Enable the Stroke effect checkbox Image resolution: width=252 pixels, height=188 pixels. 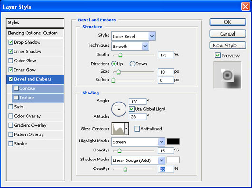click(10, 144)
